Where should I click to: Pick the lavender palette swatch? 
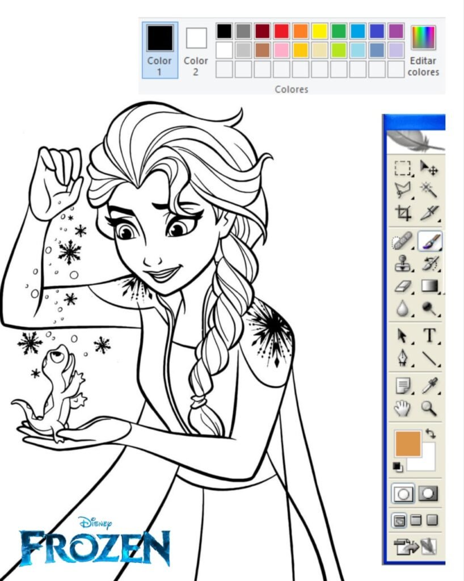coord(396,50)
